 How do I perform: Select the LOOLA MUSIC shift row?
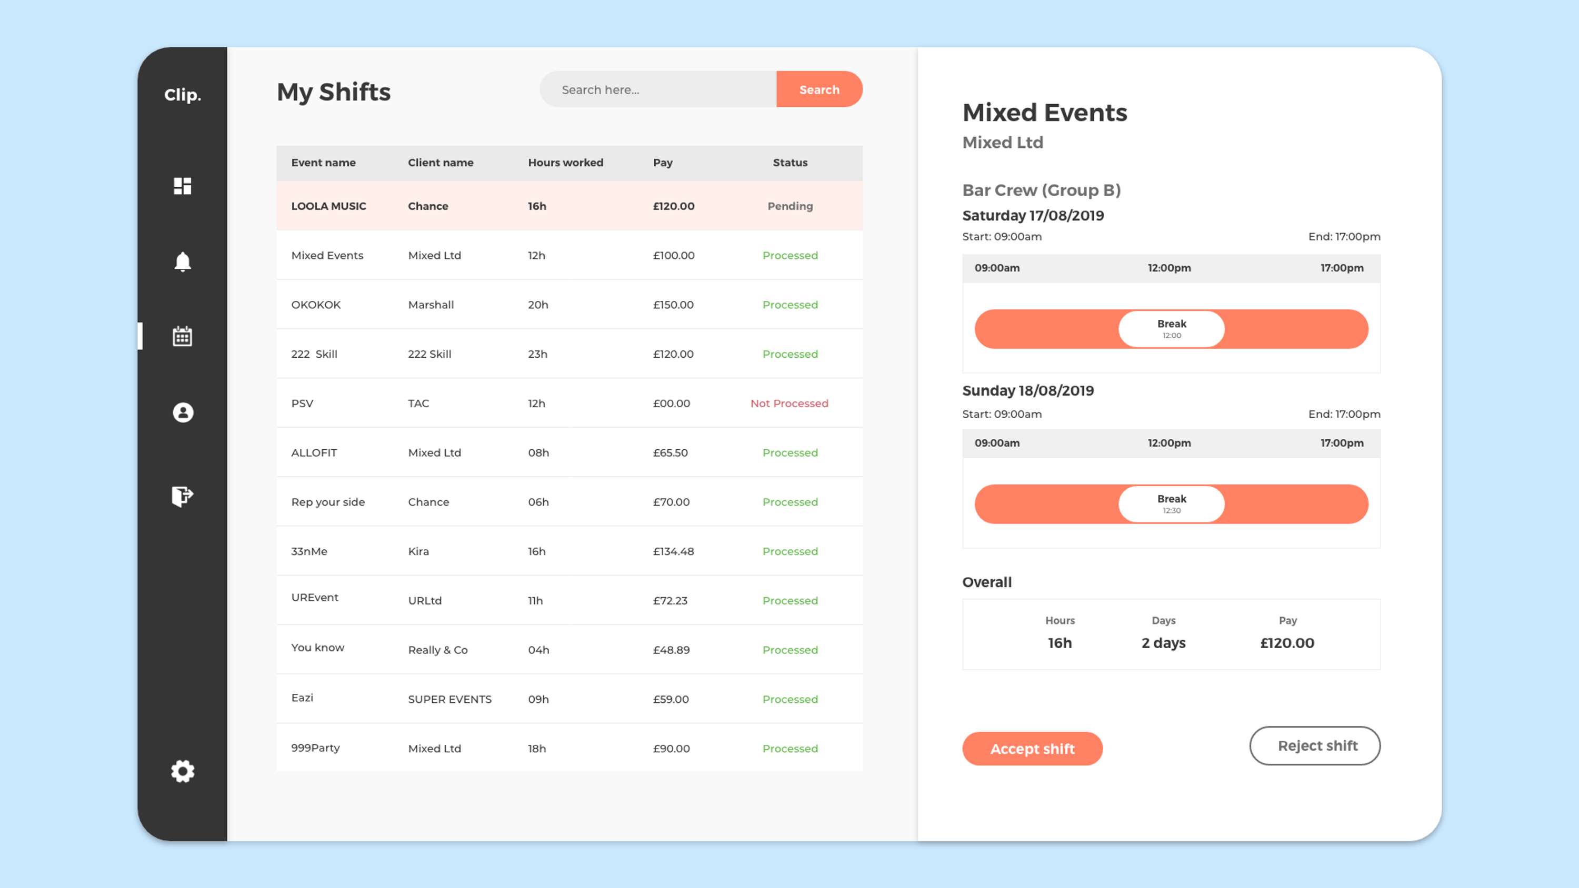tap(569, 206)
